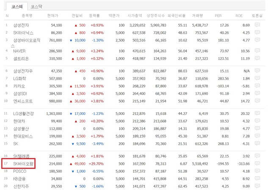Screen dimensions: 271x191
Task: Click the PER column header
Action: click(218, 16)
